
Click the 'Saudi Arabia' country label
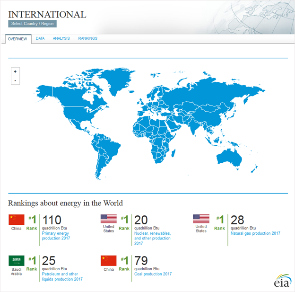click(17, 272)
